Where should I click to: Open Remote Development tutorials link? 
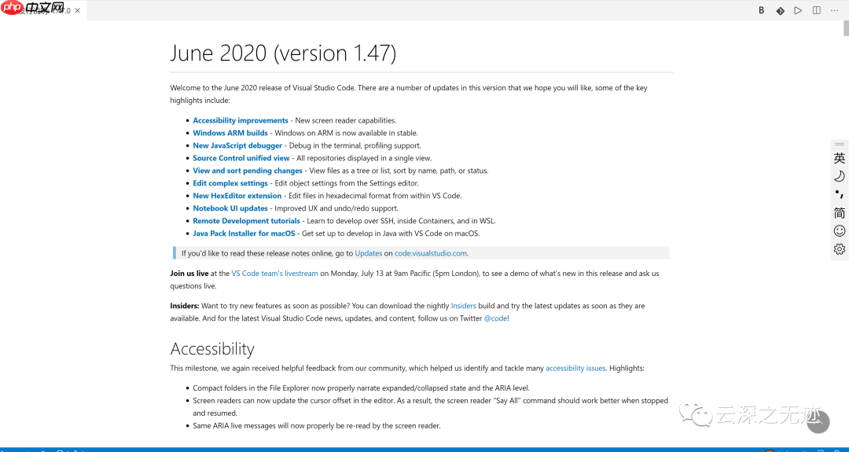point(246,221)
